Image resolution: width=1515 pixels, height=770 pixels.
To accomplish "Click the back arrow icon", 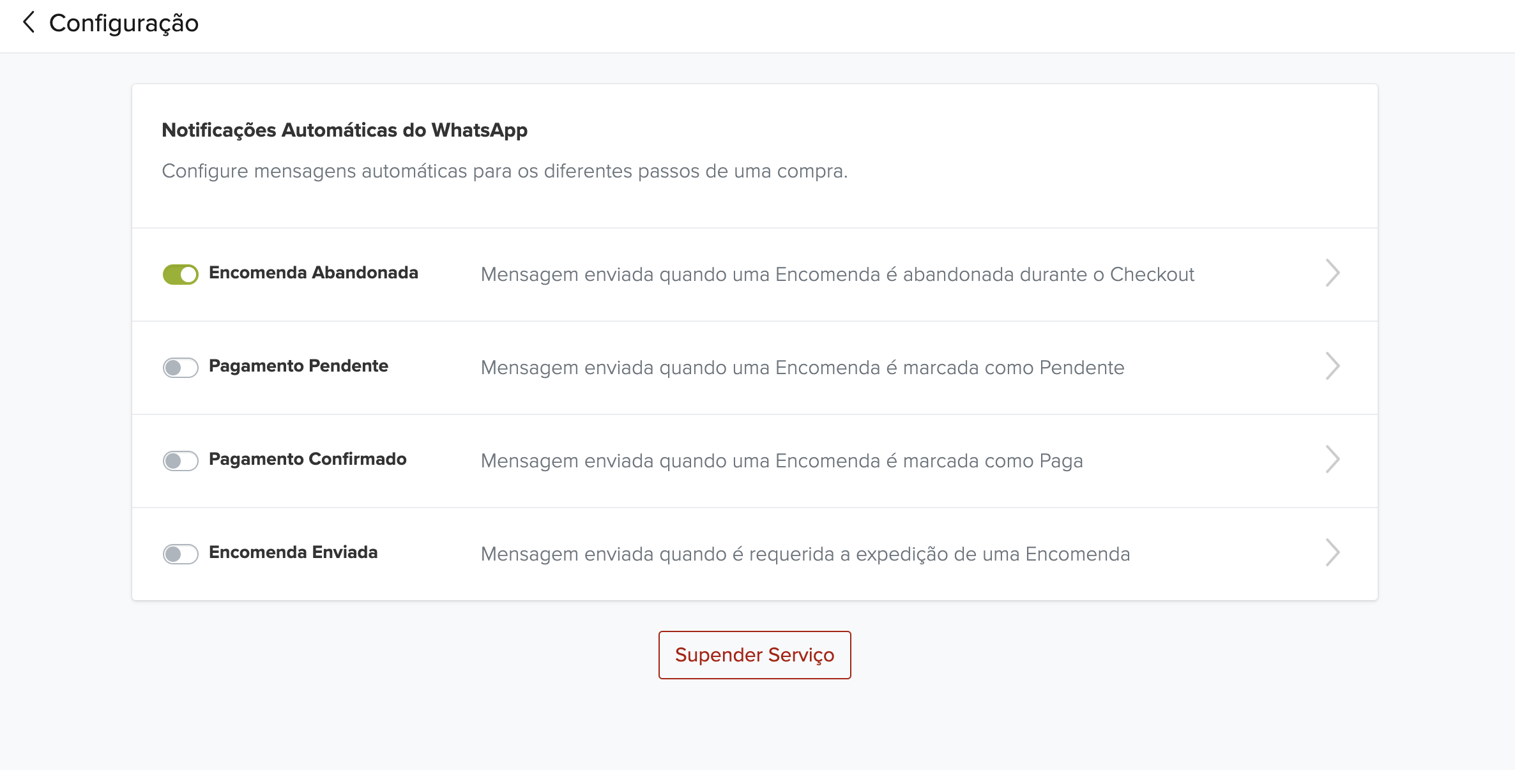I will pos(29,23).
